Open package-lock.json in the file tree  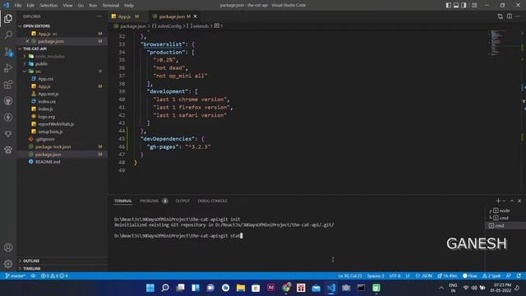53,146
